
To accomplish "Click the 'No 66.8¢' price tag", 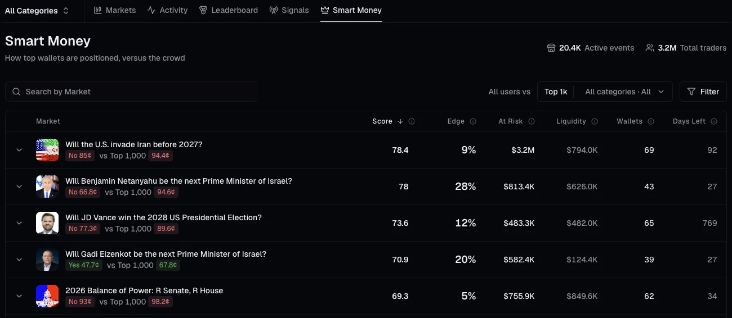I will 83,192.
